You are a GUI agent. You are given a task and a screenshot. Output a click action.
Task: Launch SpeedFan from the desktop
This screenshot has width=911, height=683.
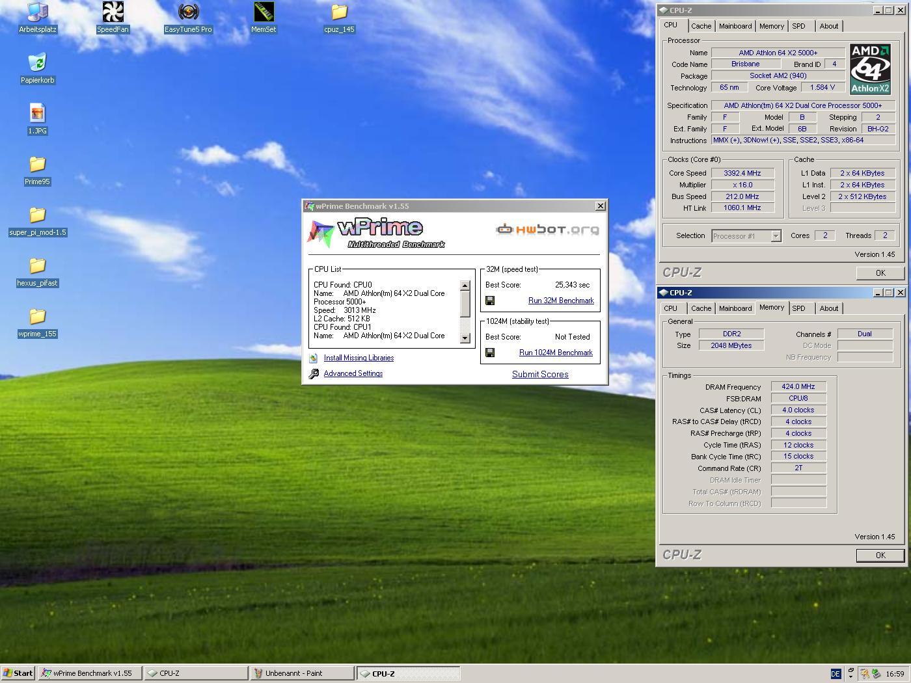coord(113,17)
